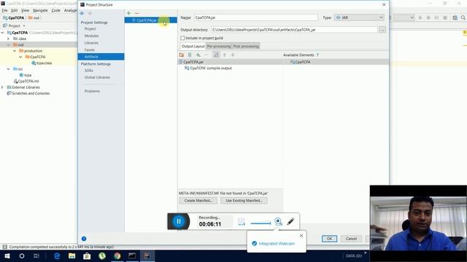Open Microsoft Edge from taskbar
This screenshot has width=467, height=262.
click(x=57, y=255)
